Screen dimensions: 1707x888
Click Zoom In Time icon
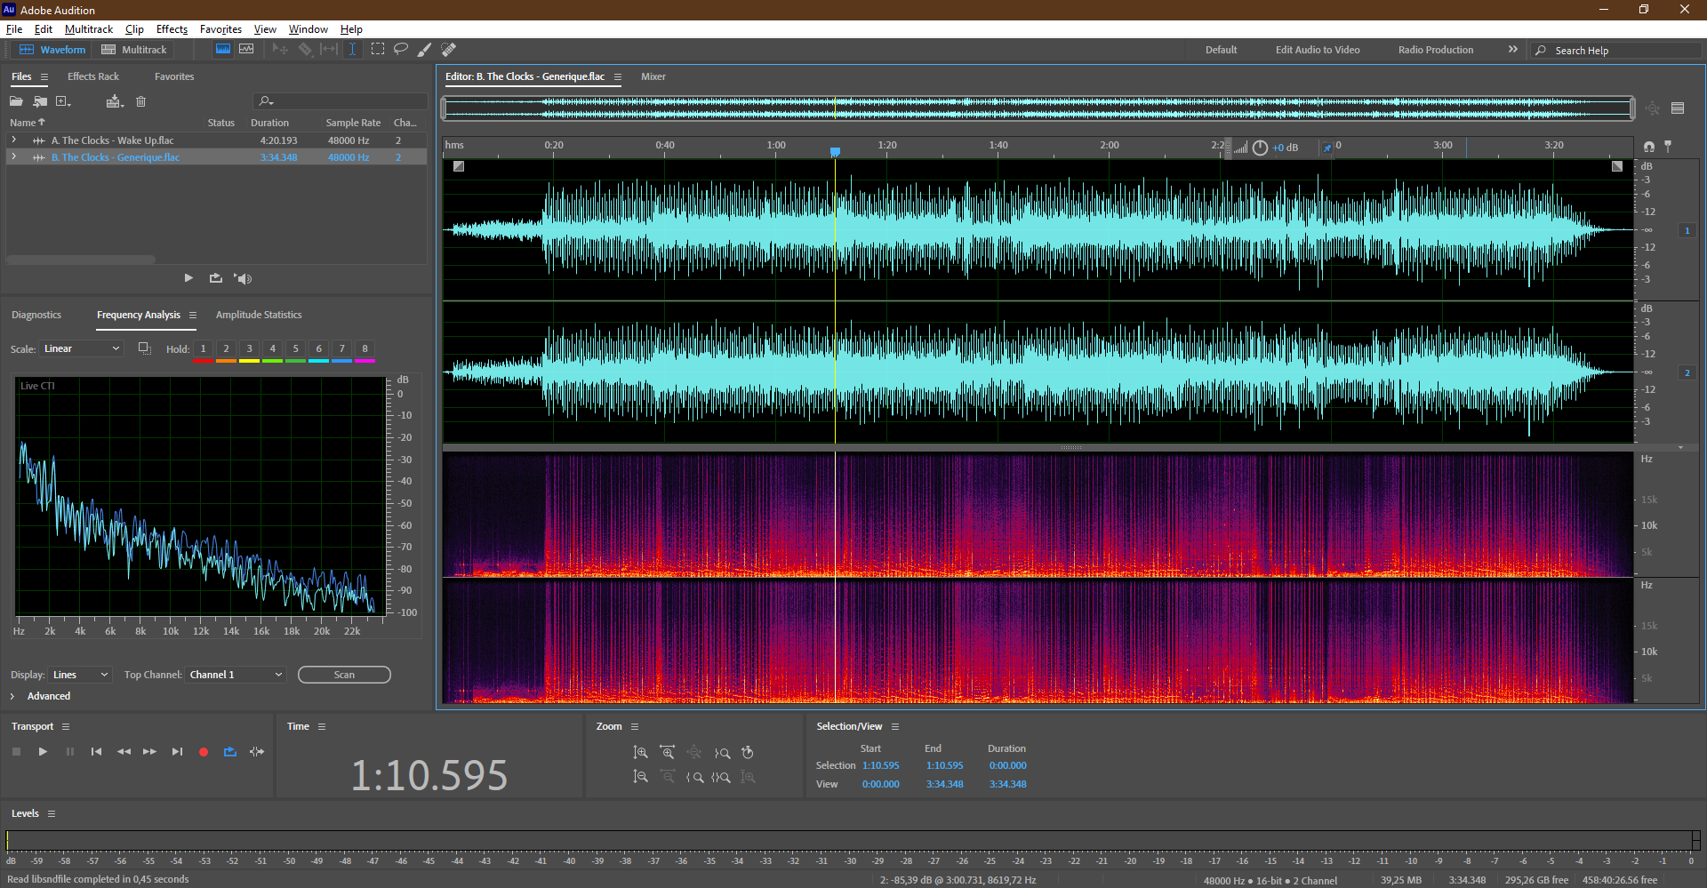(667, 753)
